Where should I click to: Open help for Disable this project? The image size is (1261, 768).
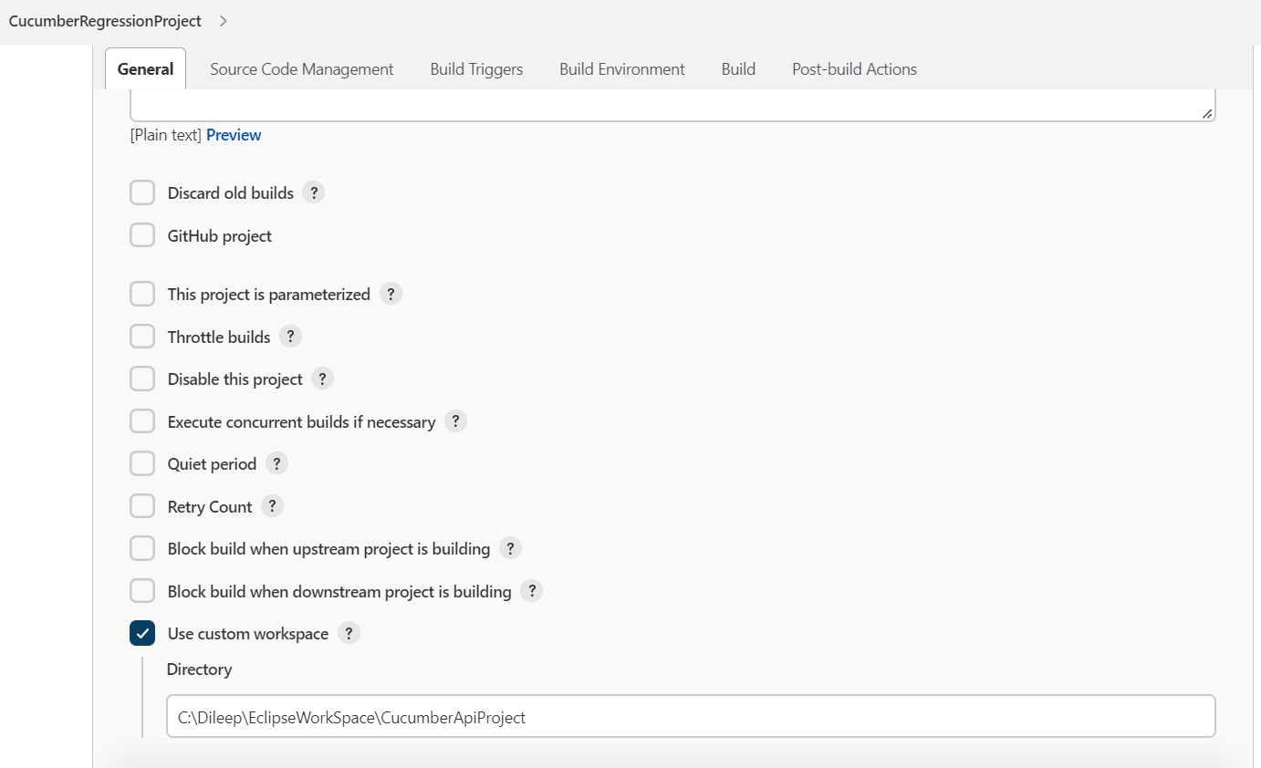tap(322, 378)
